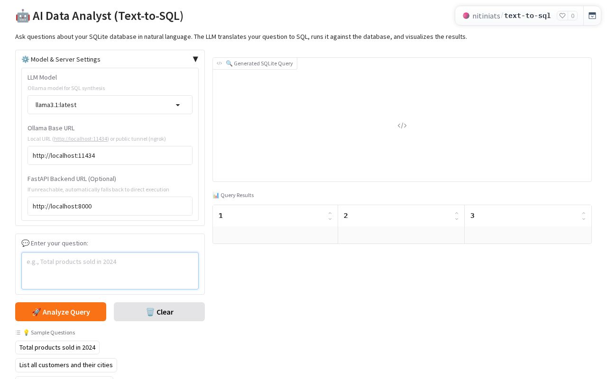Screen dimensions: 607x379
Task: Click the header toggle icon top right
Action: click(x=592, y=16)
